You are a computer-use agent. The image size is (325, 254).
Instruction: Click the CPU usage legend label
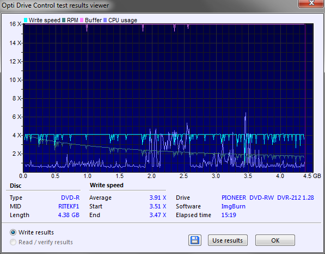coord(122,20)
